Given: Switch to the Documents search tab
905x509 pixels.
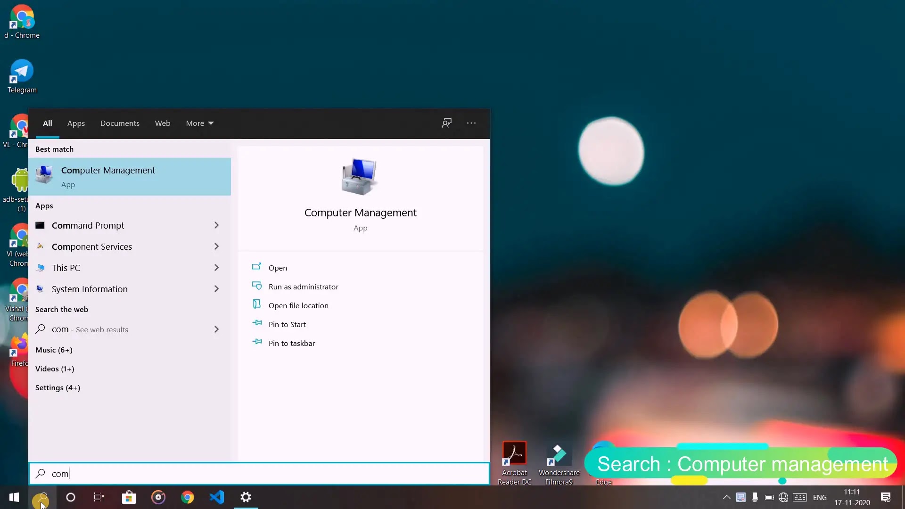Looking at the screenshot, I should click(120, 123).
